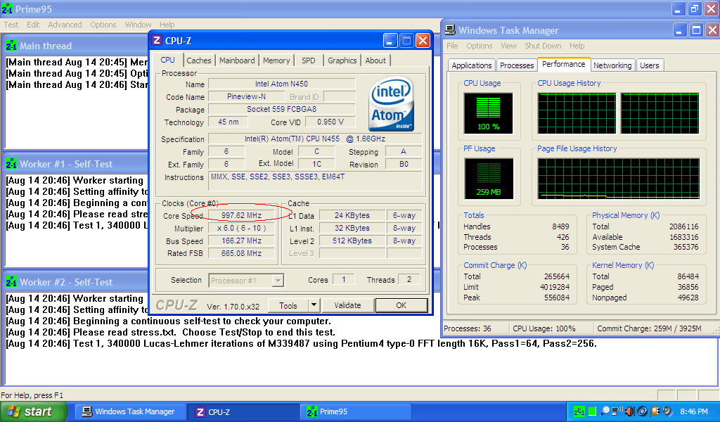This screenshot has height=422, width=720.
Task: Click the Multiplier value x 6.0 (6 - 10)
Action: pos(242,228)
